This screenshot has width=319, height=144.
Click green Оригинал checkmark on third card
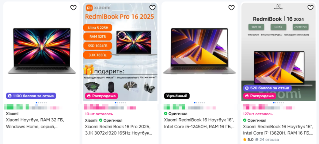pyautogui.click(x=165, y=113)
